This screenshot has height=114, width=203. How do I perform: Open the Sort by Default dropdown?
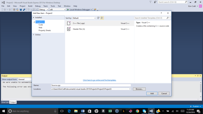(84, 18)
